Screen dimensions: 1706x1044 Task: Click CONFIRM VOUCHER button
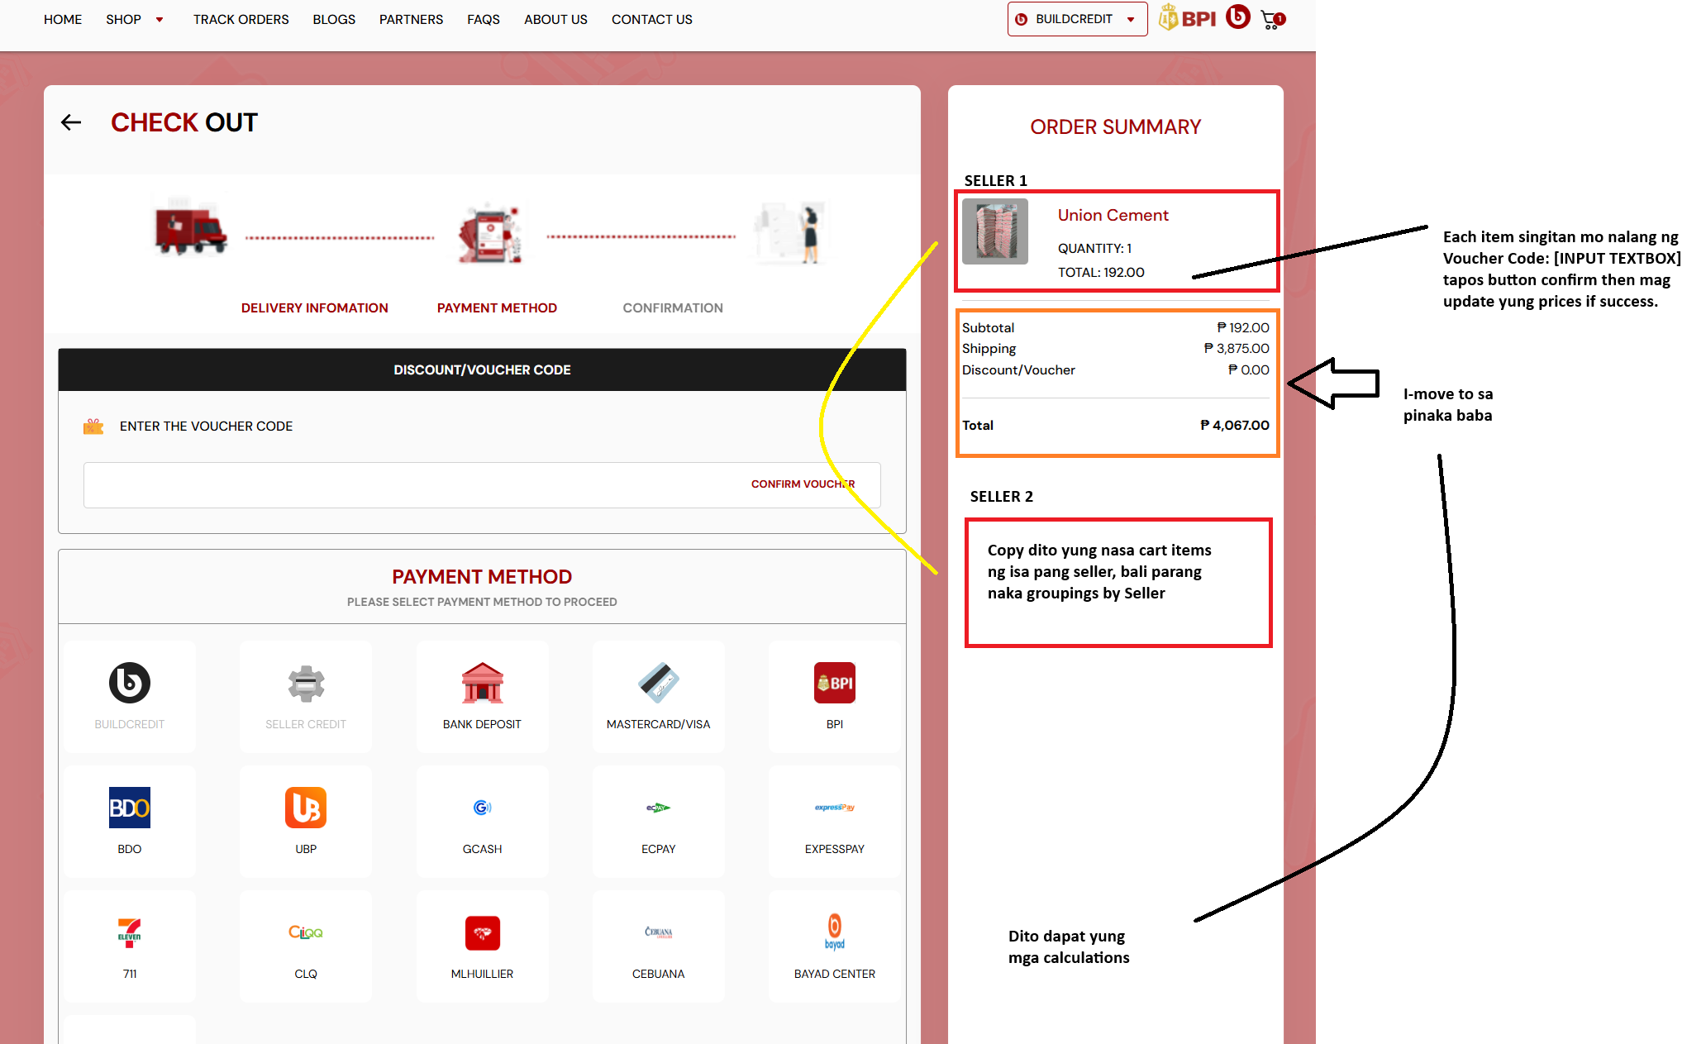click(x=803, y=484)
